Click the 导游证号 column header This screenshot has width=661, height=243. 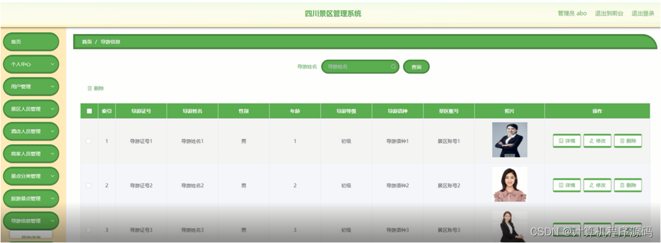141,111
